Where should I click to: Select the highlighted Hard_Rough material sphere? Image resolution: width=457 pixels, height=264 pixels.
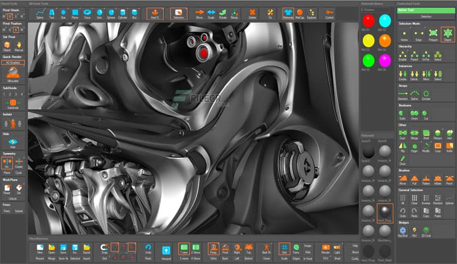click(385, 212)
